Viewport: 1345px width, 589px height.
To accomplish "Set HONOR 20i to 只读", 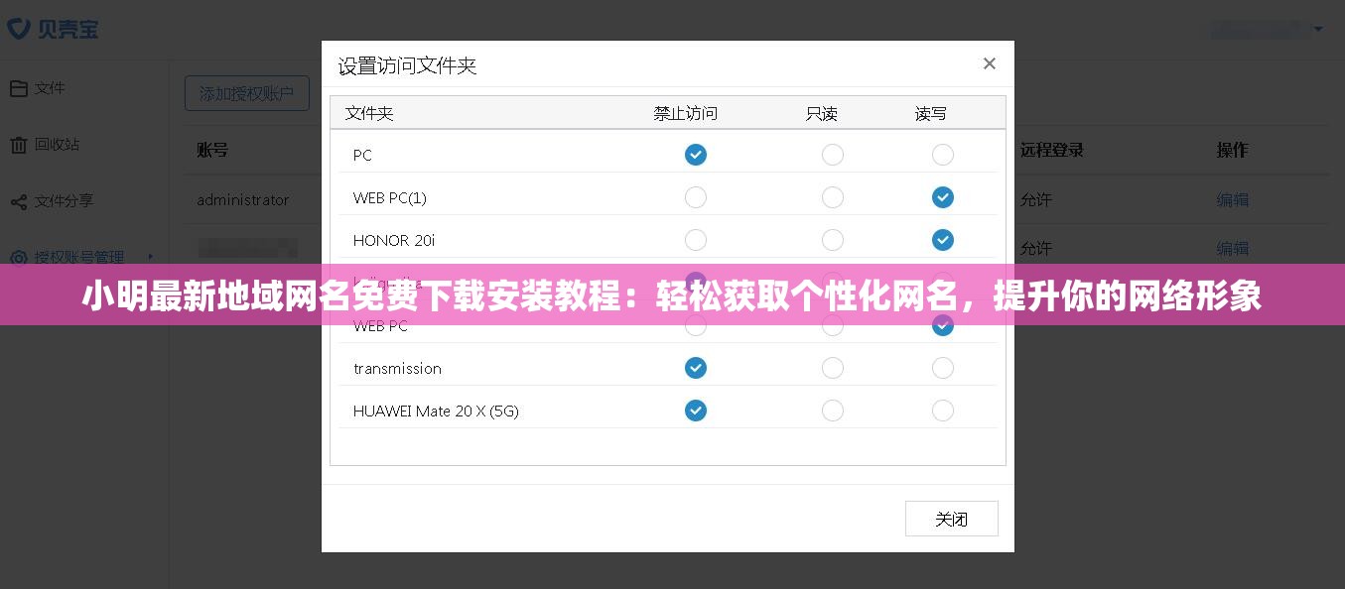I will tap(833, 240).
